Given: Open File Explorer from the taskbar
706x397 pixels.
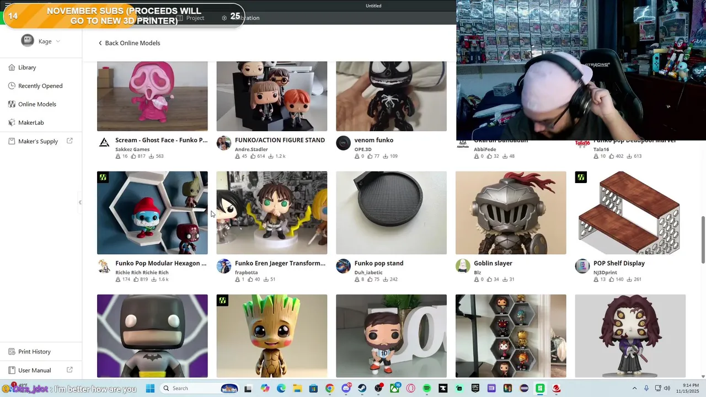Looking at the screenshot, I should [297, 388].
